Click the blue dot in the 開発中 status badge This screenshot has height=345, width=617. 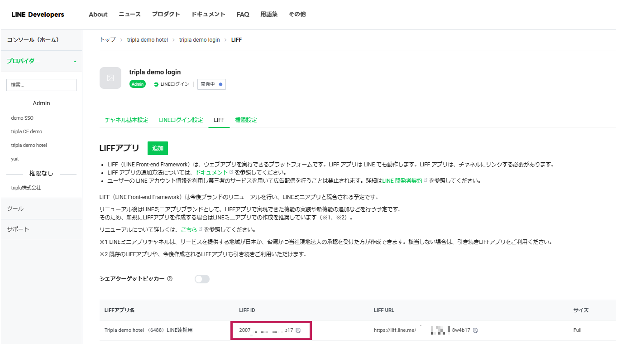coord(220,84)
